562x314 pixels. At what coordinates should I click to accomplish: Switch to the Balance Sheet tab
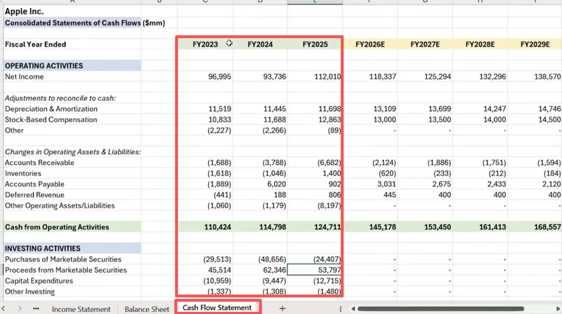pyautogui.click(x=147, y=309)
